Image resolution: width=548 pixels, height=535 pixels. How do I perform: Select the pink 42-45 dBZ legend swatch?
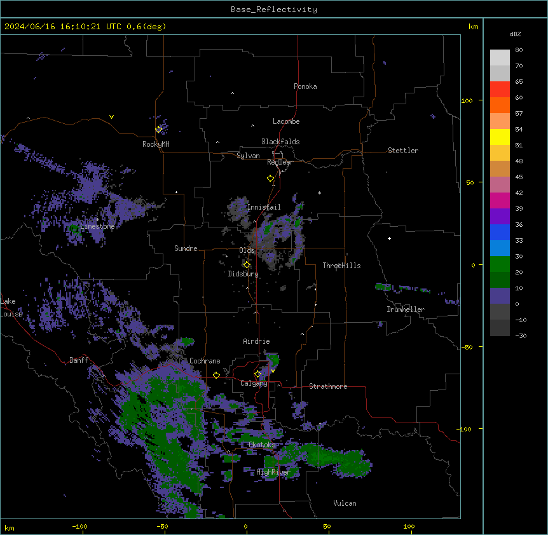pyautogui.click(x=500, y=185)
